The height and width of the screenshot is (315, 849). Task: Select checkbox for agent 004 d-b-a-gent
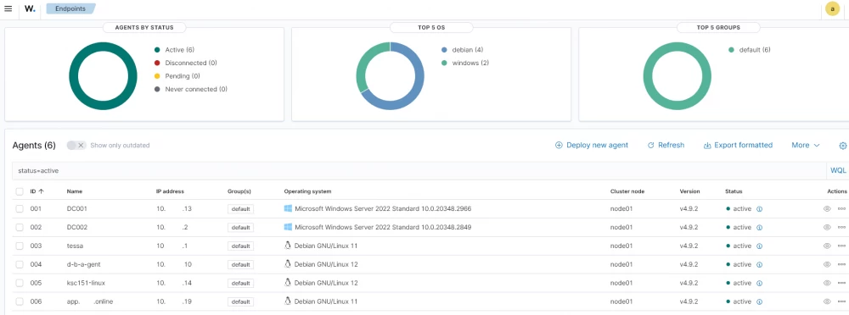tap(20, 265)
